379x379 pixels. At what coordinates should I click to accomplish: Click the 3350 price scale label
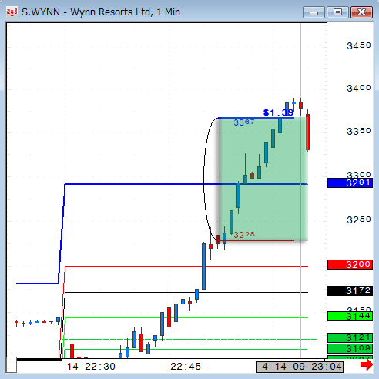(359, 131)
